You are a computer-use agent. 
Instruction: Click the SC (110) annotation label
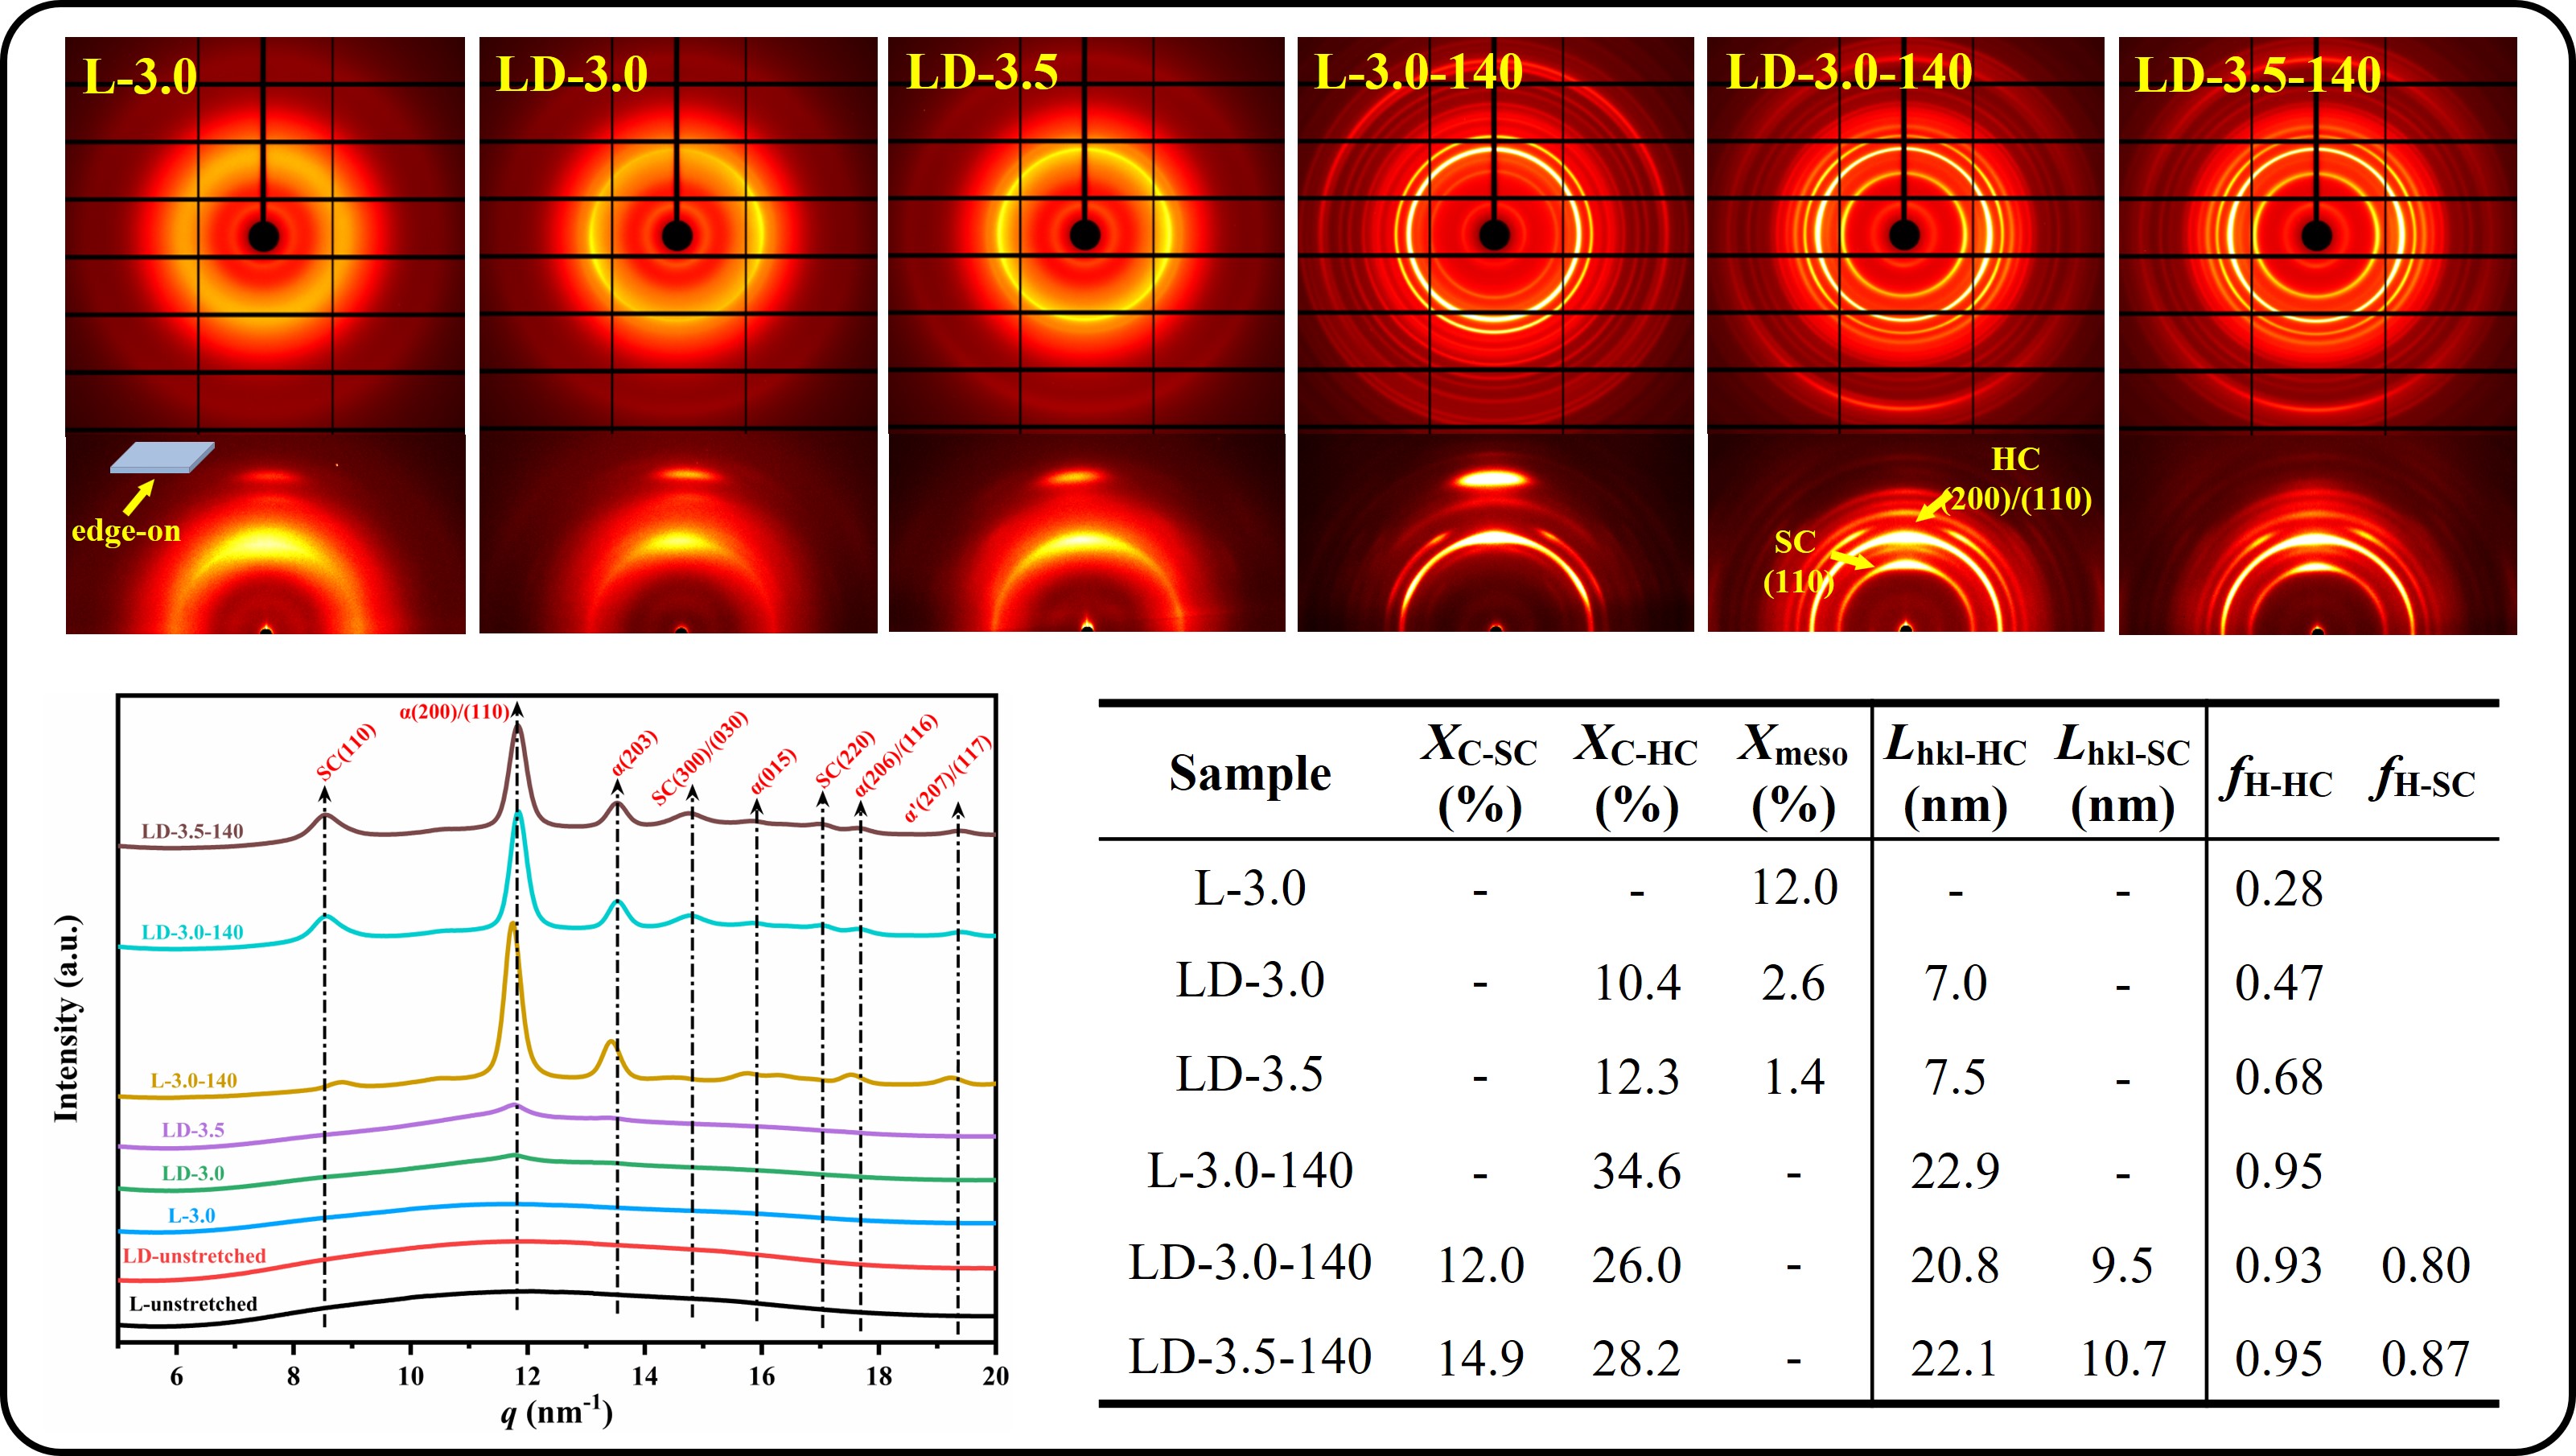click(1797, 560)
